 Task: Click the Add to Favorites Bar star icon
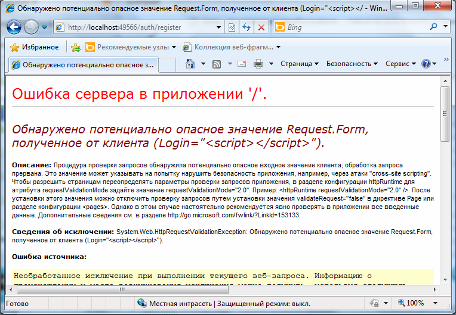pos(76,47)
